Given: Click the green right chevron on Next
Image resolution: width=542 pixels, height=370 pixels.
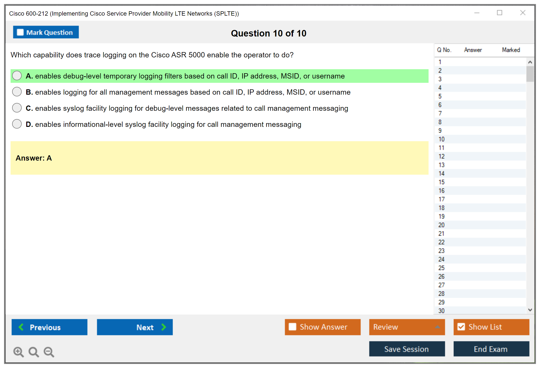Looking at the screenshot, I should 164,327.
